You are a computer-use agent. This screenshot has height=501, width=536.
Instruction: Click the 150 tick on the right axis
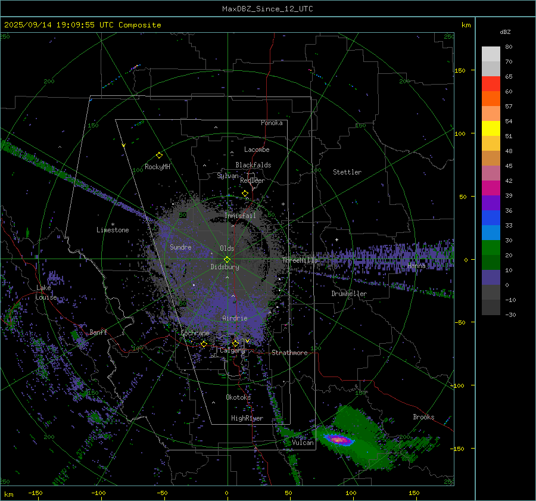[460, 70]
